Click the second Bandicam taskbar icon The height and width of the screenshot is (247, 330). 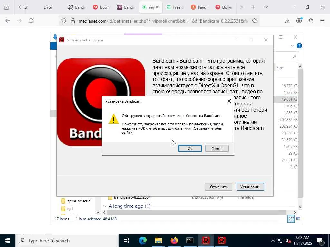[x=222, y=241]
